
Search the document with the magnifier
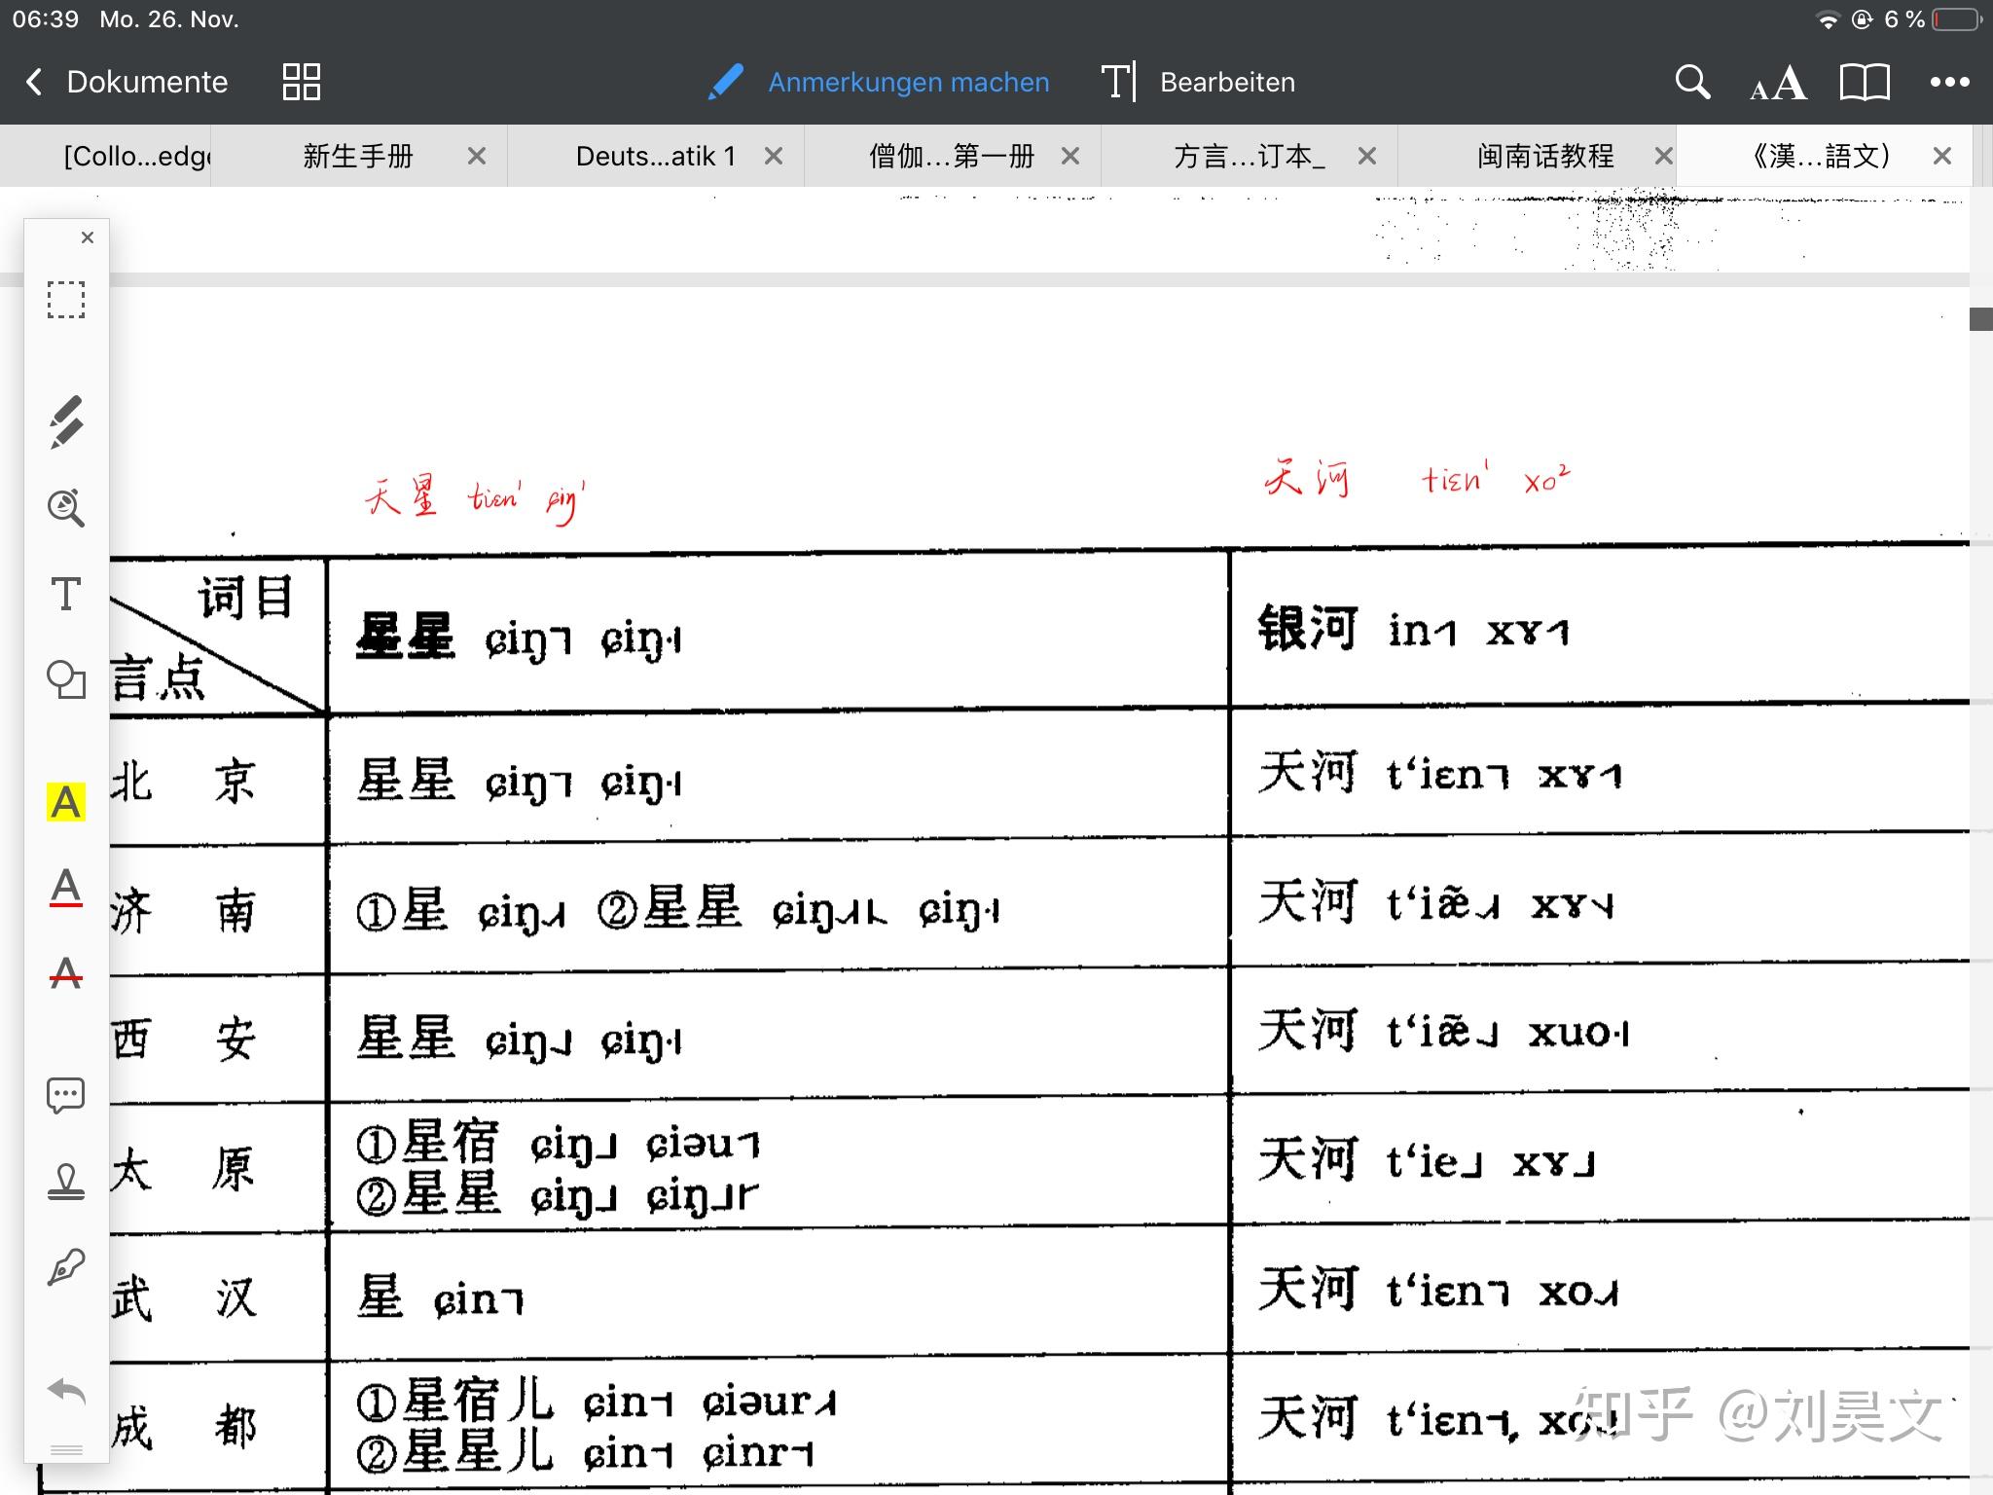tap(1692, 82)
